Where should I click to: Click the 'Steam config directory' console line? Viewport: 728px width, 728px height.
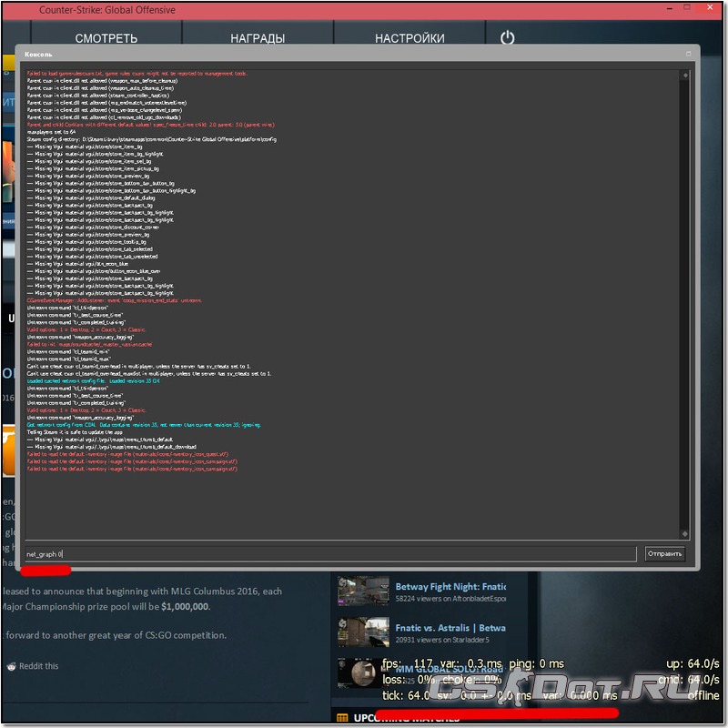151,139
